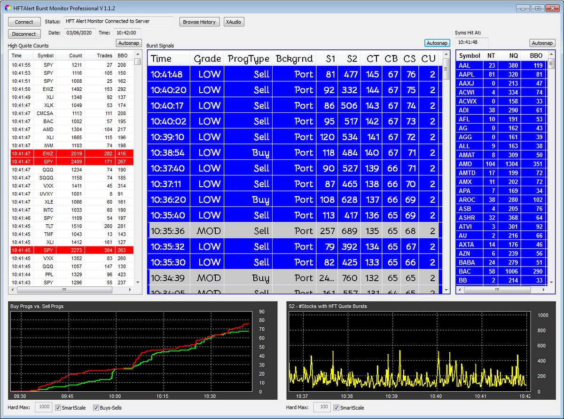Click down arrow of High Quote Counts scrollbar
The height and width of the screenshot is (419, 564).
pyautogui.click(x=137, y=282)
